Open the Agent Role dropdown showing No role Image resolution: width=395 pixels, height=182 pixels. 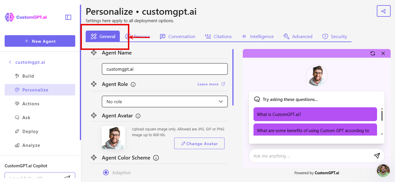tap(165, 102)
